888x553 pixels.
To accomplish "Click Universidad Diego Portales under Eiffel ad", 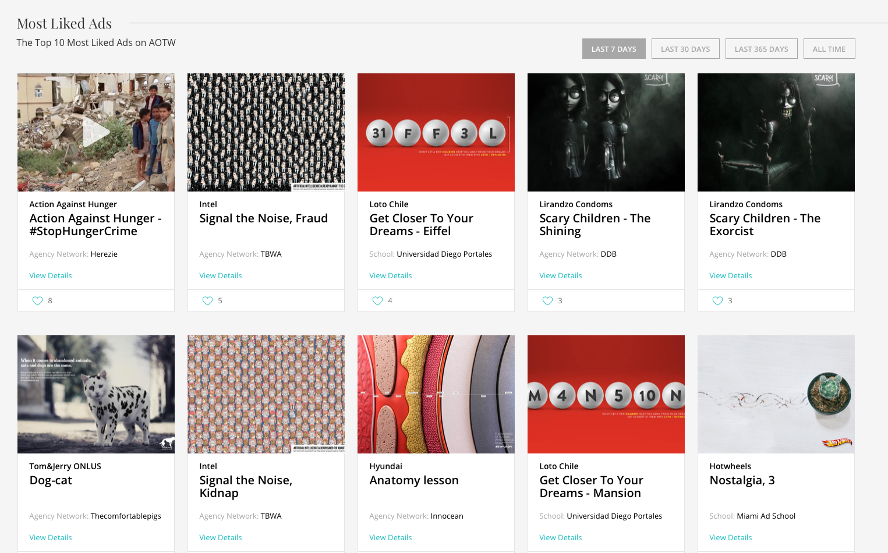I will point(444,254).
